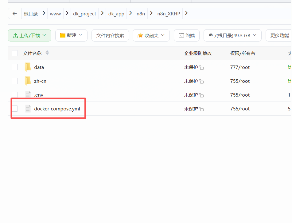Click the new folder icon beside 新建
This screenshot has width=292, height=223.
point(63,35)
